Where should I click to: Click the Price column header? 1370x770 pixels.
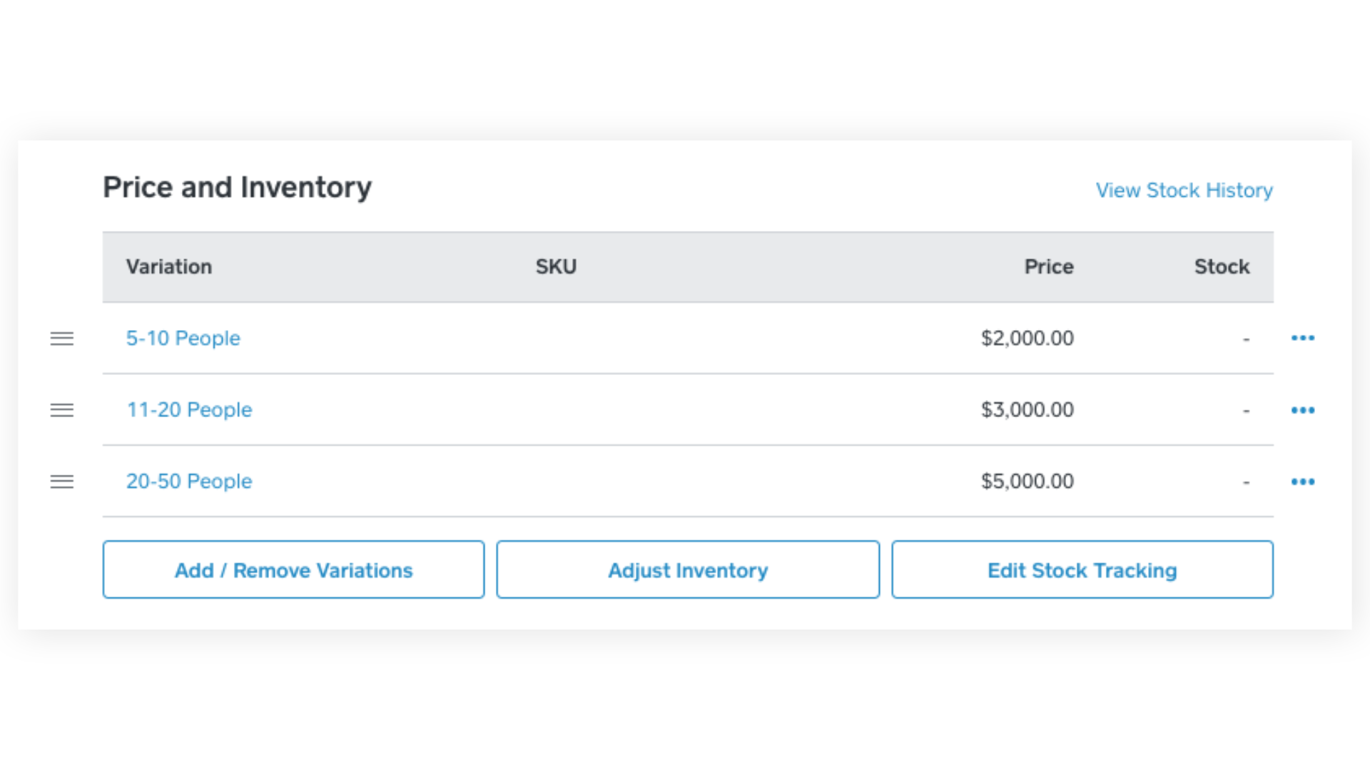(1049, 267)
